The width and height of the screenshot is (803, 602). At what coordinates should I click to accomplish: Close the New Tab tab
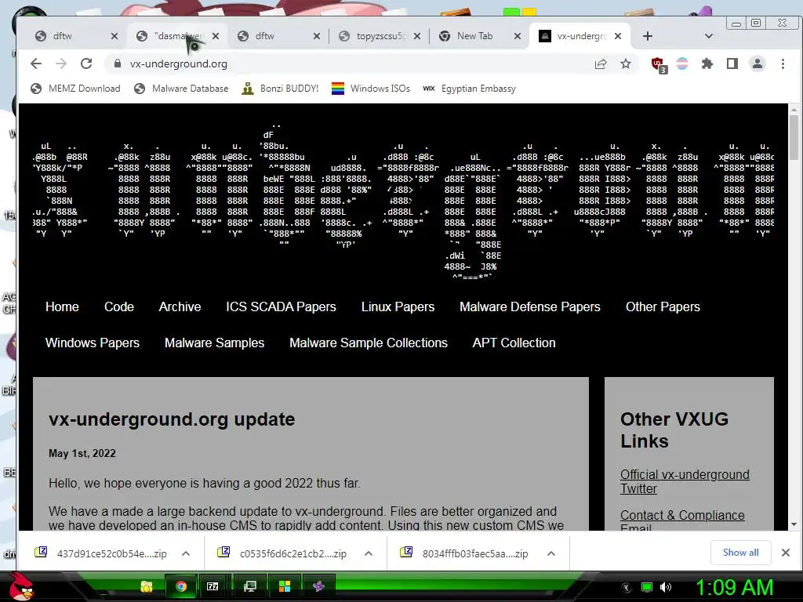click(518, 36)
